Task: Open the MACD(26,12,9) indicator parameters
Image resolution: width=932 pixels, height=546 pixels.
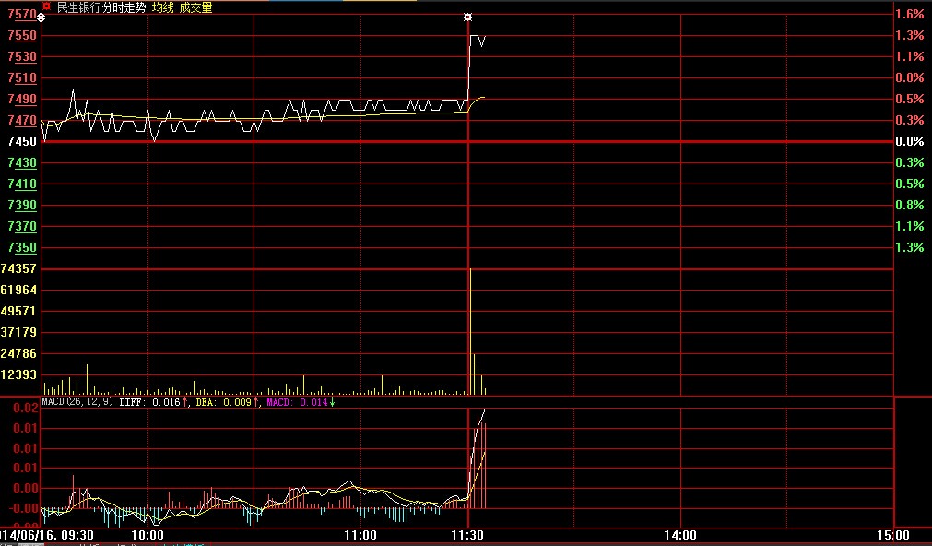Action: [77, 402]
